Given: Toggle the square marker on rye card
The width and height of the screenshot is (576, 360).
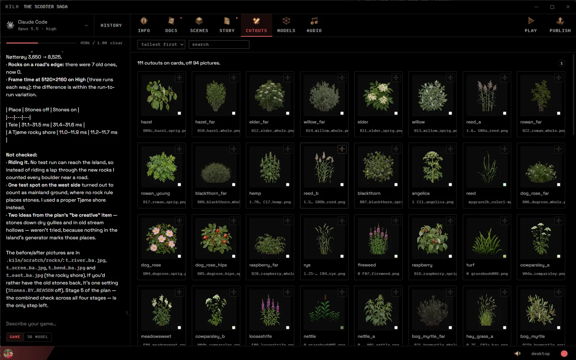Looking at the screenshot, I should (x=342, y=256).
